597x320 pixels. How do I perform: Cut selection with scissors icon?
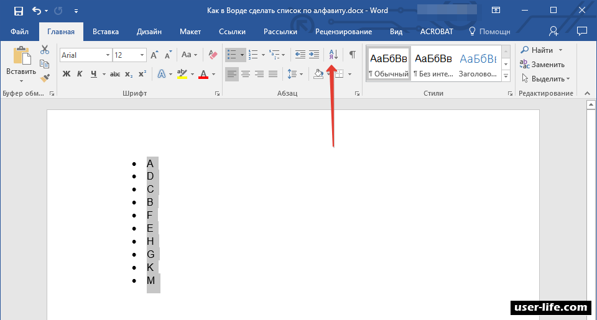pos(45,50)
